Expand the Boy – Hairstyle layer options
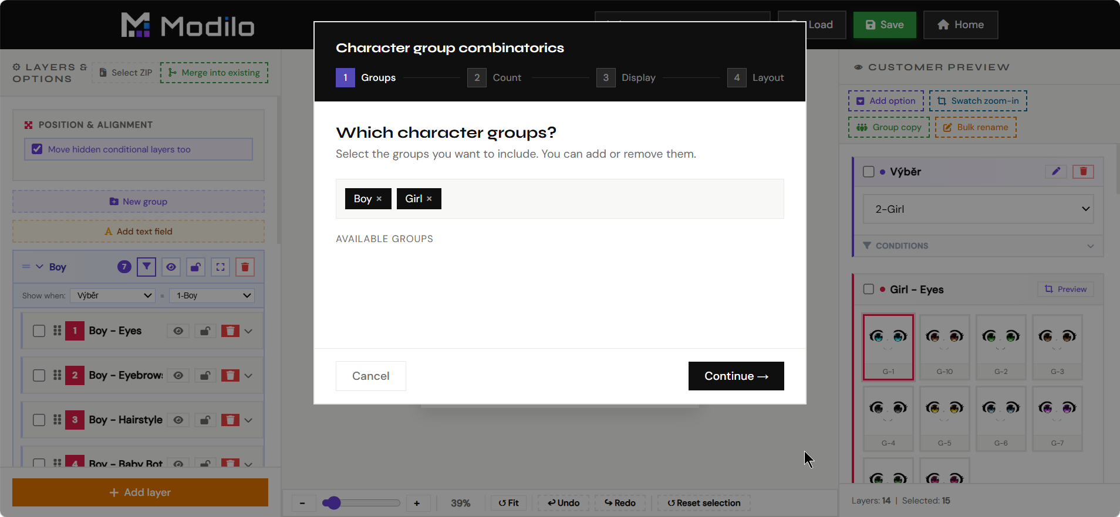 249,420
